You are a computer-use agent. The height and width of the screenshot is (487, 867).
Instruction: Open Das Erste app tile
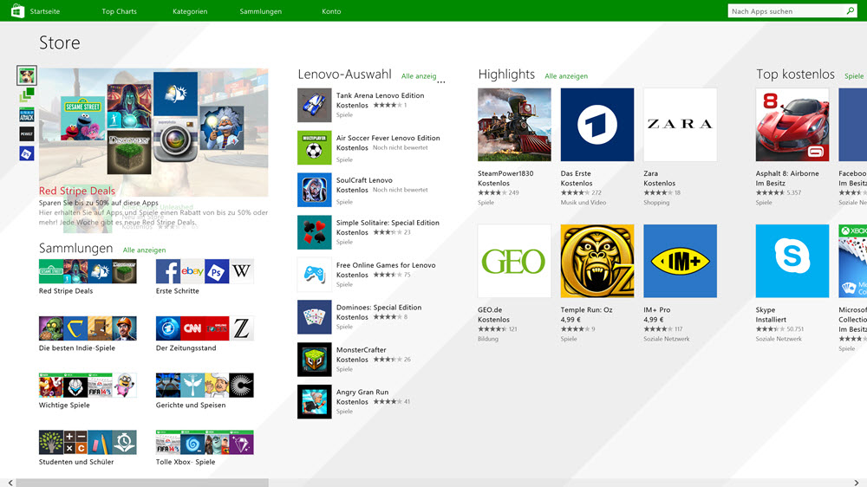point(597,125)
